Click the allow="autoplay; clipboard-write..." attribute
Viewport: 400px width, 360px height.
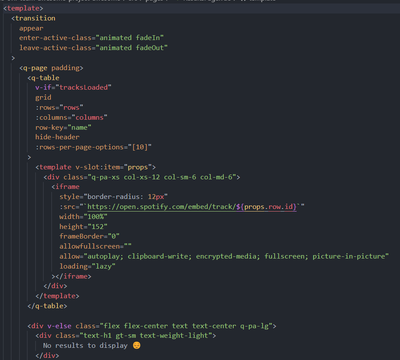(224, 256)
